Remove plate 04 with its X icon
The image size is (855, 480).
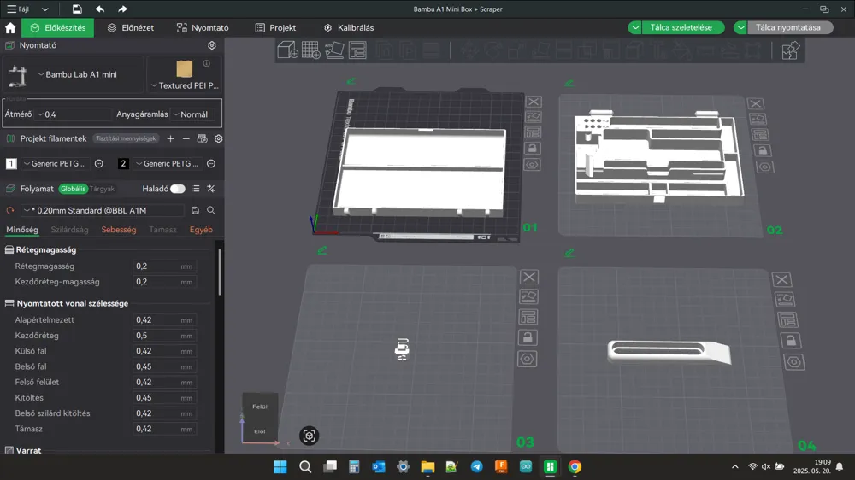(x=782, y=279)
